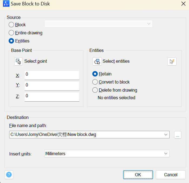Click the quick select icon in Entities
Viewport: 189px width, 183px height.
172,61
